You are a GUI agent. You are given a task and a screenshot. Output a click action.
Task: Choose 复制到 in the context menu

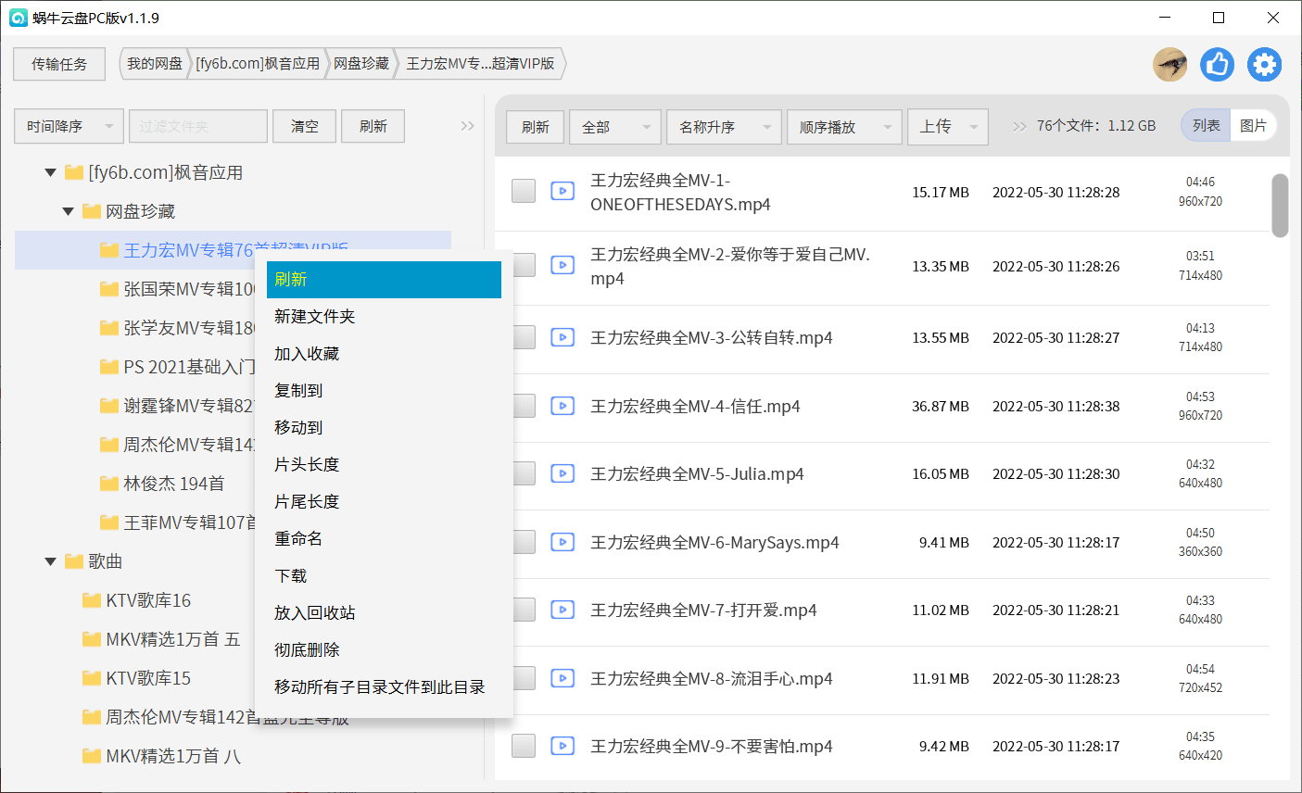pos(384,391)
